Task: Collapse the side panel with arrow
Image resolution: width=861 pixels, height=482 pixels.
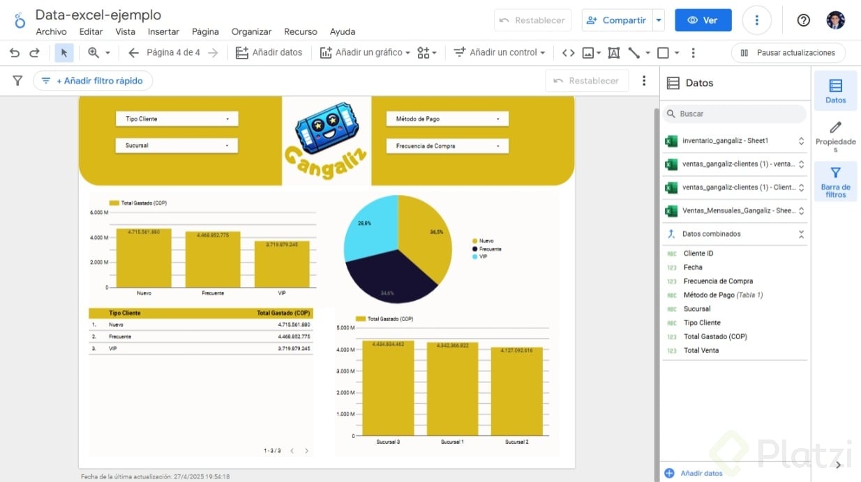Action: point(838,465)
